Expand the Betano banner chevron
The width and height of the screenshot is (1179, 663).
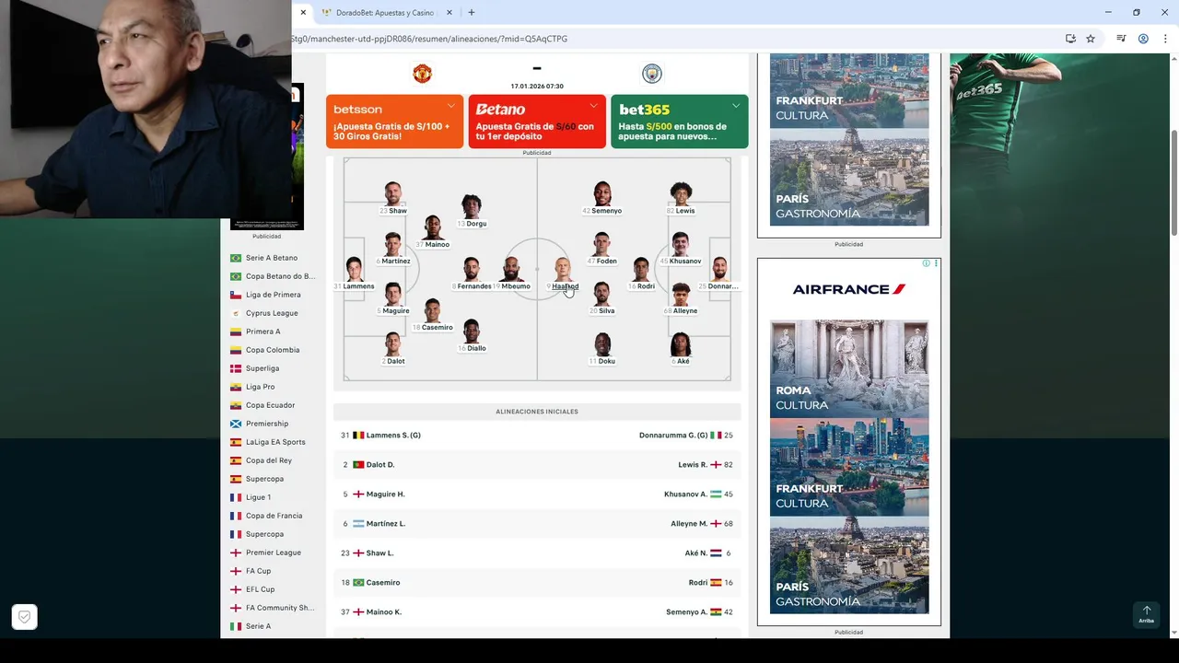593,106
